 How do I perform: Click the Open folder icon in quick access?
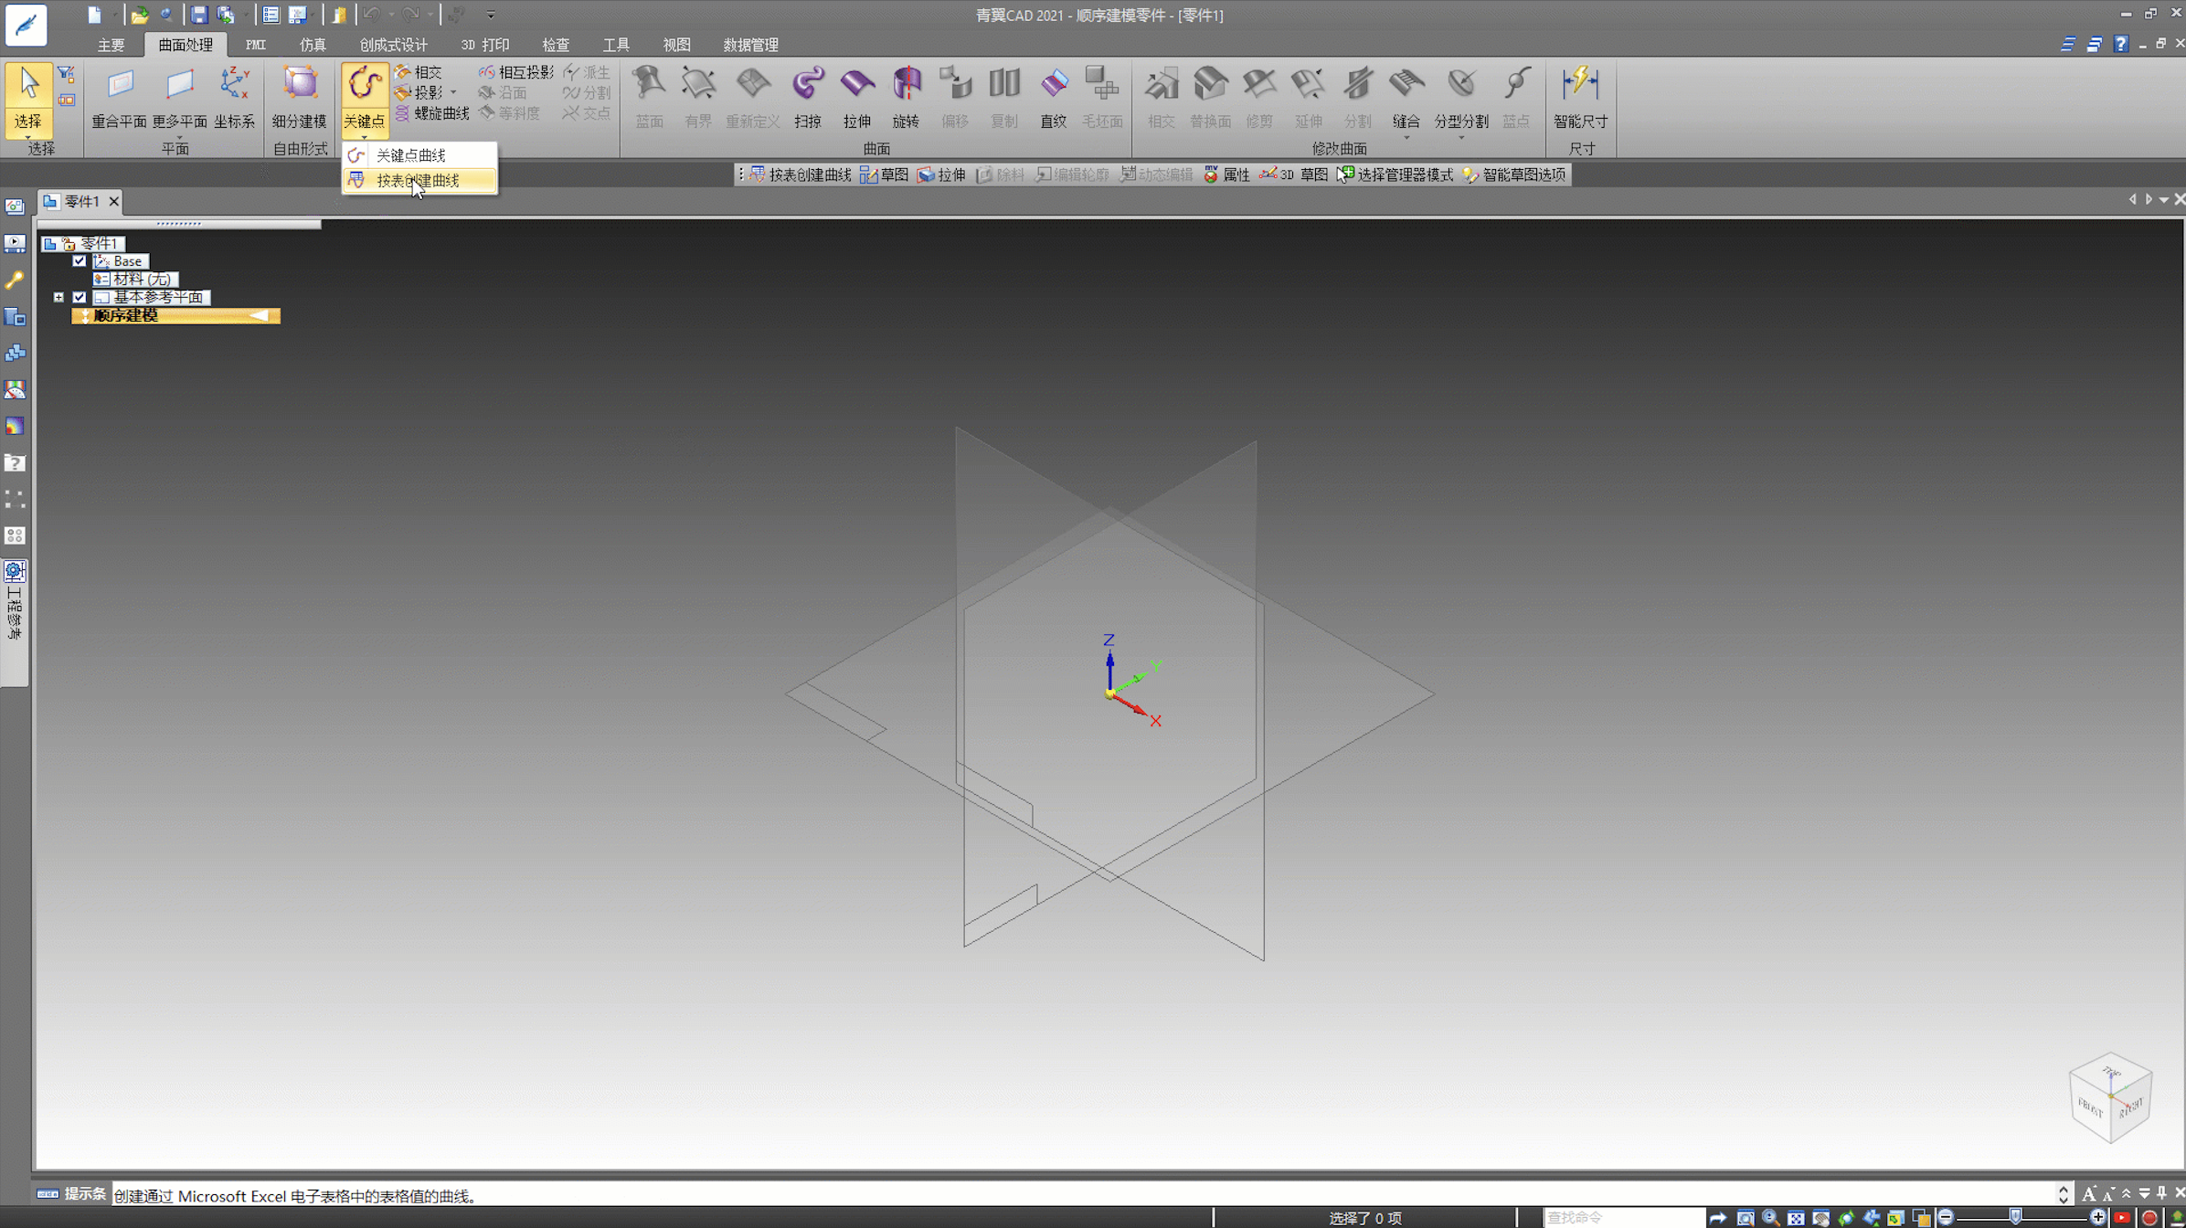pos(139,15)
